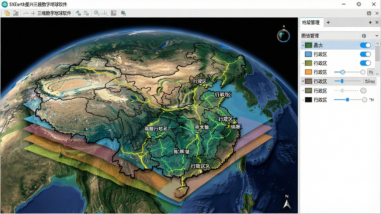The height and width of the screenshot is (214, 381).
Task: Click the circular settings icon in title bar
Action: click(359, 4)
